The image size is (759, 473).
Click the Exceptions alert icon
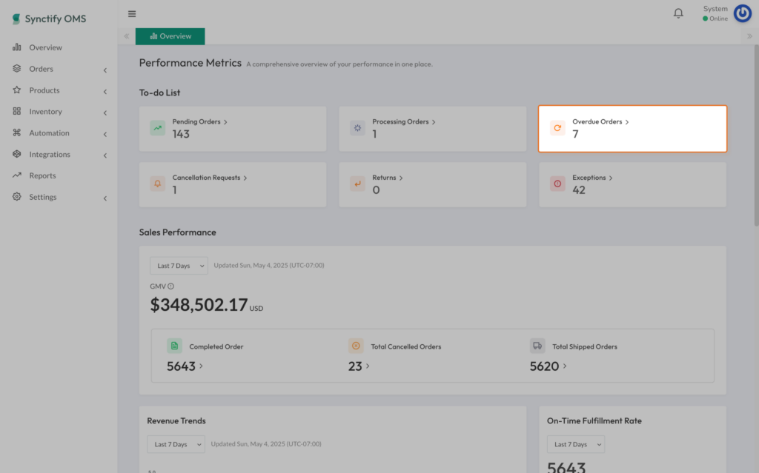click(557, 184)
